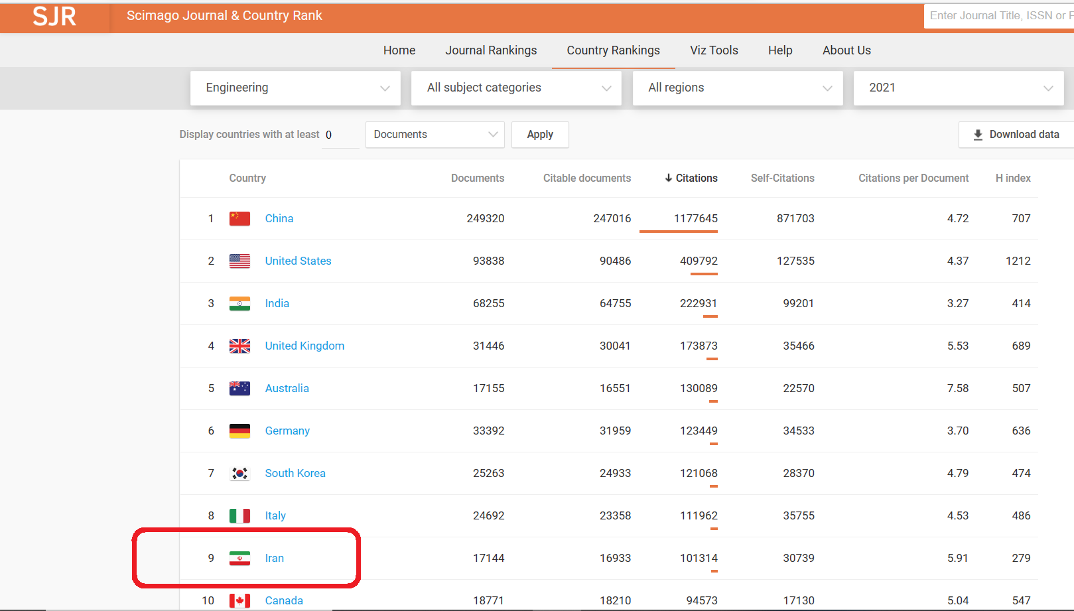Open the Help menu item
Screen dimensions: 1074x611
[780, 50]
